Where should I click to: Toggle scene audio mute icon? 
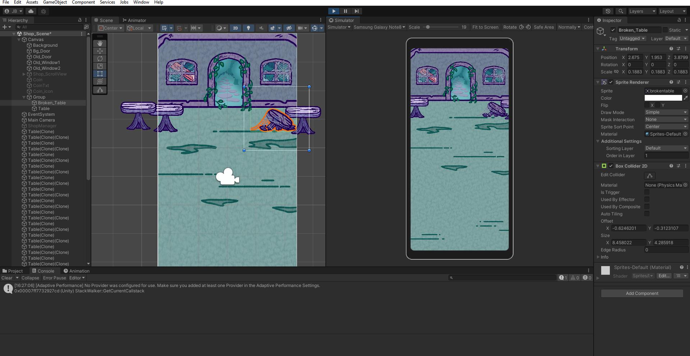[x=261, y=28]
